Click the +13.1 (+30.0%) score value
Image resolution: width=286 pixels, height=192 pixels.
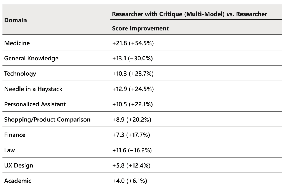point(133,58)
